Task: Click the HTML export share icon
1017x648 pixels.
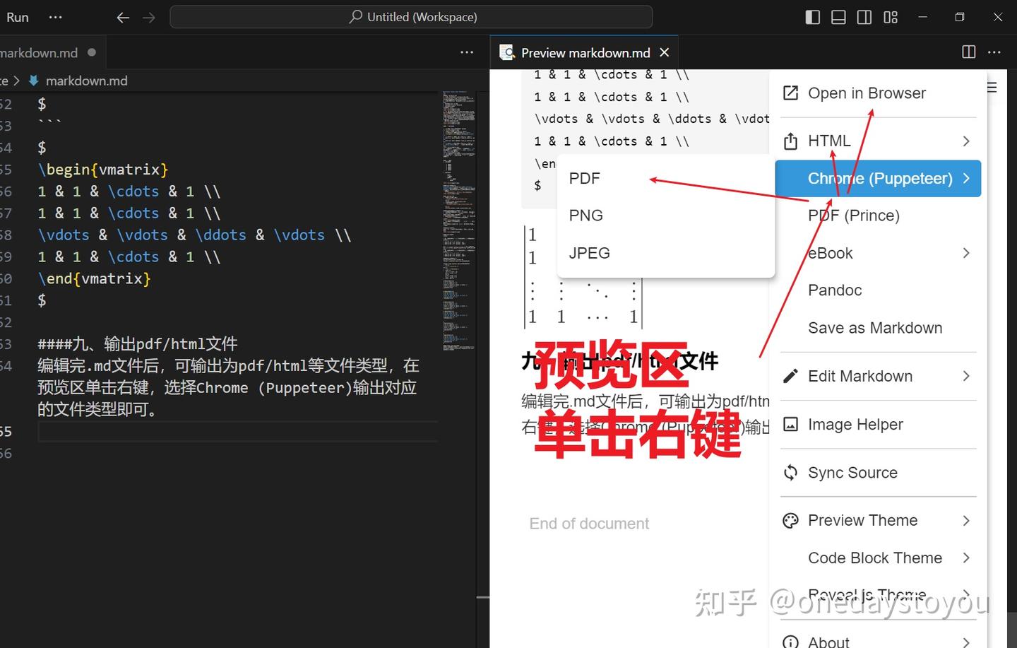Action: coord(790,141)
